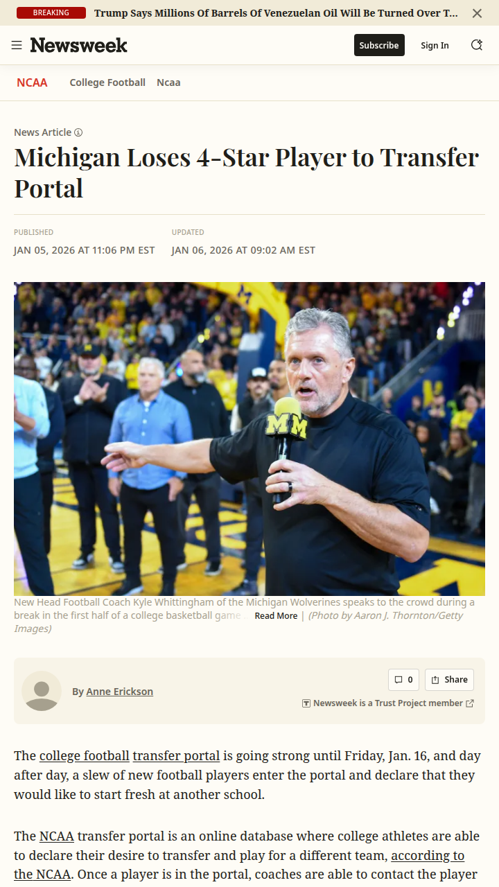
Task: Open the BREAKING headline about Venezuelan oil
Action: pyautogui.click(x=276, y=13)
